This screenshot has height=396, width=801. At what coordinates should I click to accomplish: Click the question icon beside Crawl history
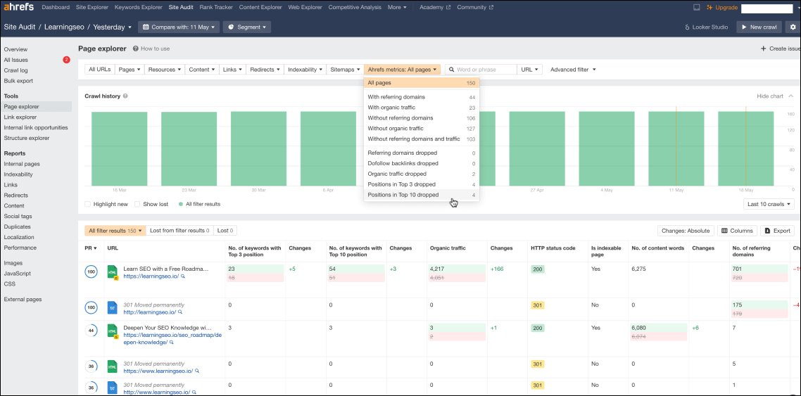[125, 96]
